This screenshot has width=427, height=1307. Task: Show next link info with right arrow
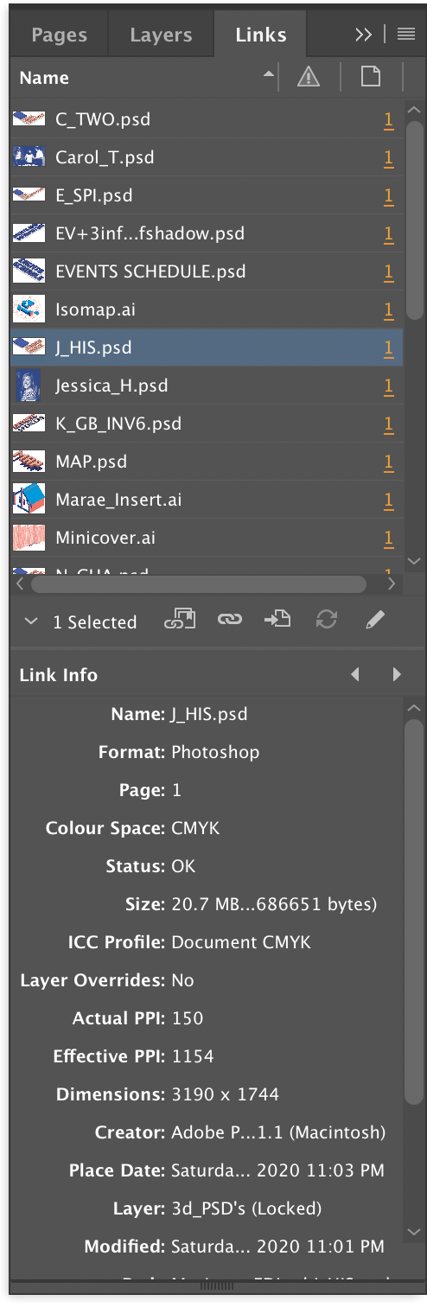point(397,674)
